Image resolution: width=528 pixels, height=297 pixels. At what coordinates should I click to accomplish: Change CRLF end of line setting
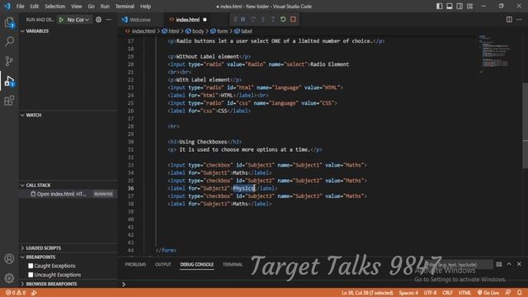[447, 293]
